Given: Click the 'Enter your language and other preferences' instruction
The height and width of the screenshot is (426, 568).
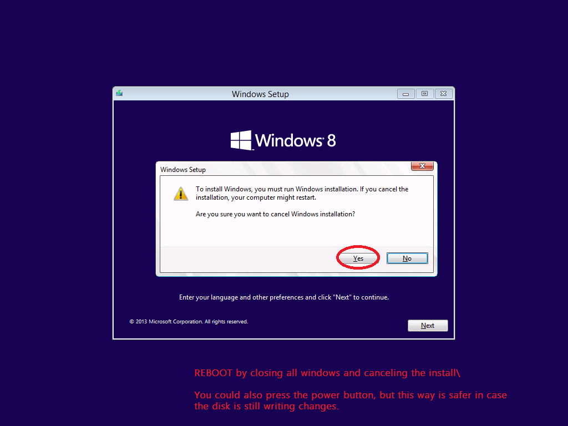Looking at the screenshot, I should point(284,297).
